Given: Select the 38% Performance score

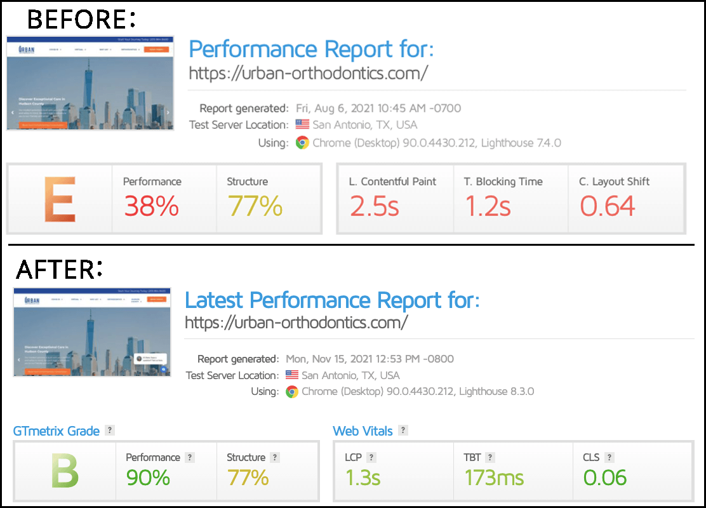Looking at the screenshot, I should 152,206.
